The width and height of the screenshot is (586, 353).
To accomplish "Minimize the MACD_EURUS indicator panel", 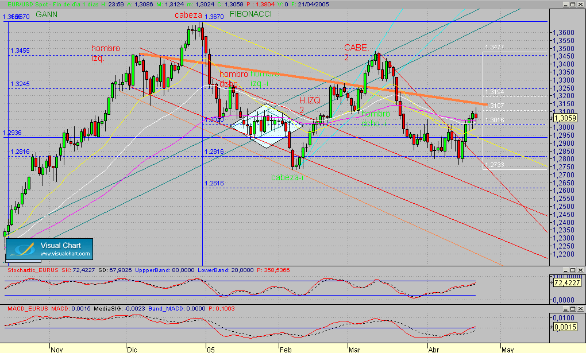I will (566, 309).
